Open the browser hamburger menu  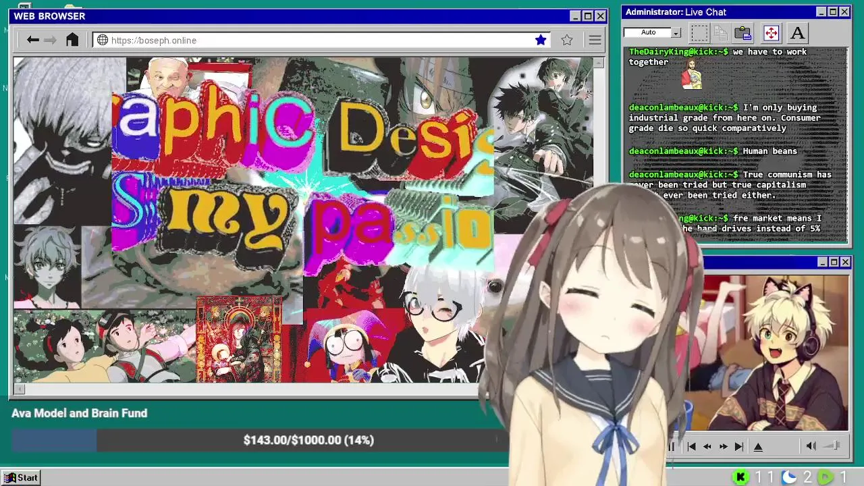coord(595,40)
